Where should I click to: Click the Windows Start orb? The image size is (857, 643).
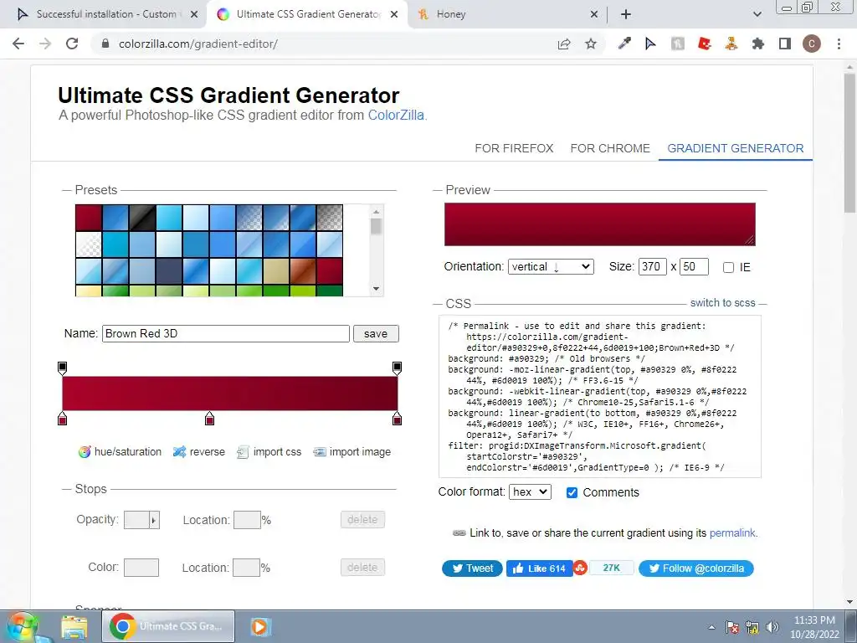click(23, 627)
